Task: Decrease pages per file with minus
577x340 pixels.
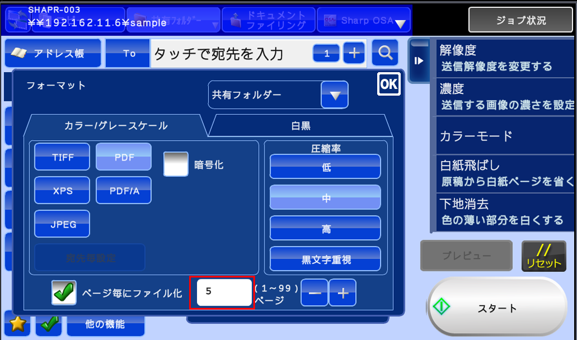Action: 314,293
